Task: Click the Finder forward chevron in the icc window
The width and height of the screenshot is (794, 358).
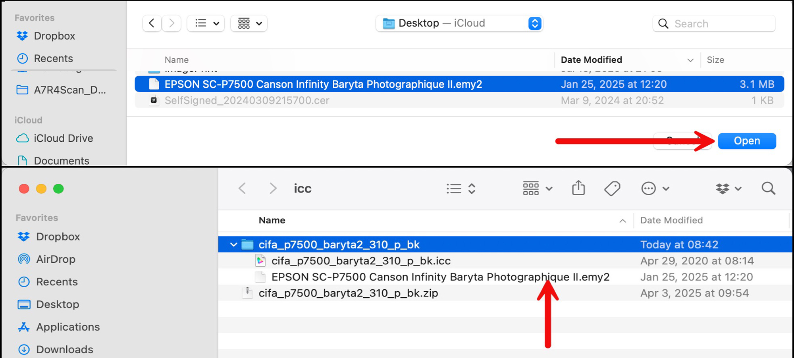Action: pos(272,188)
